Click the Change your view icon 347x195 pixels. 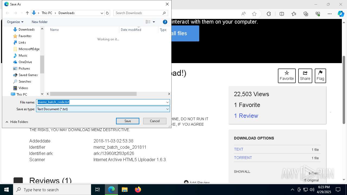[148, 22]
